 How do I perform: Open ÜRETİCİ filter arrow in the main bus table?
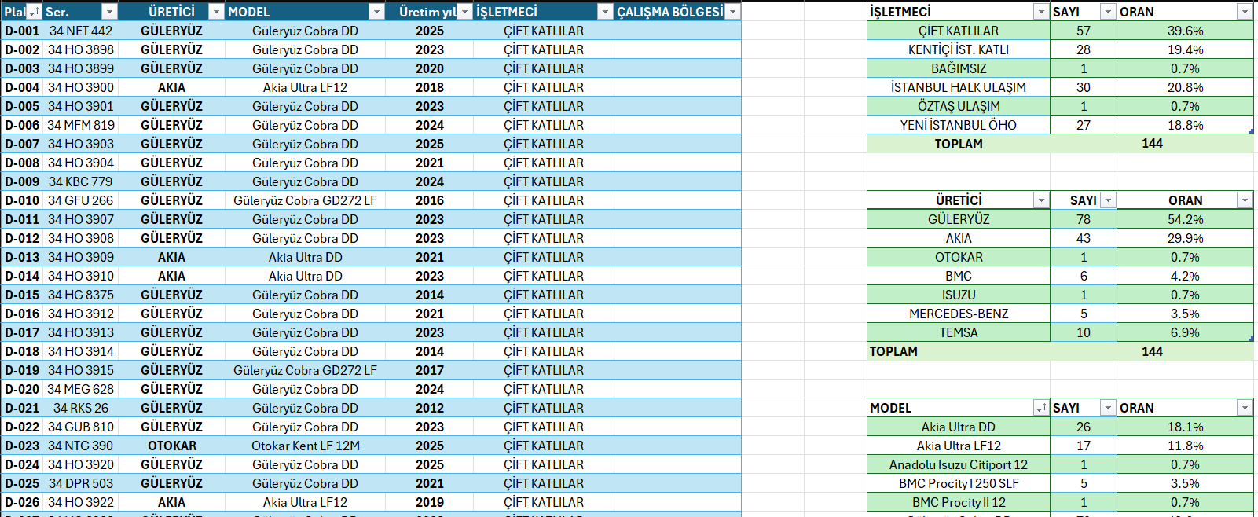[216, 12]
